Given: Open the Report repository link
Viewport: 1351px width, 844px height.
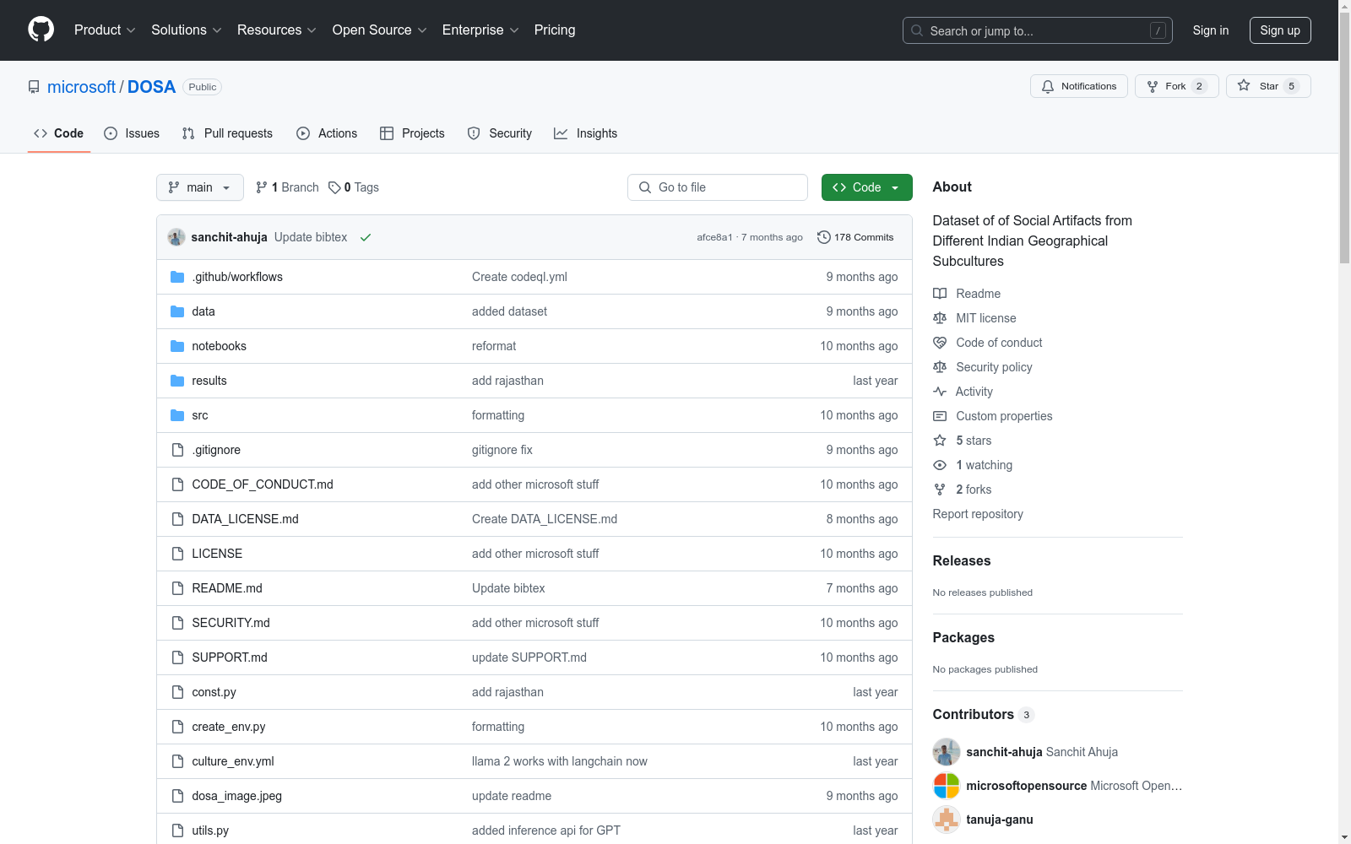Looking at the screenshot, I should tap(978, 514).
